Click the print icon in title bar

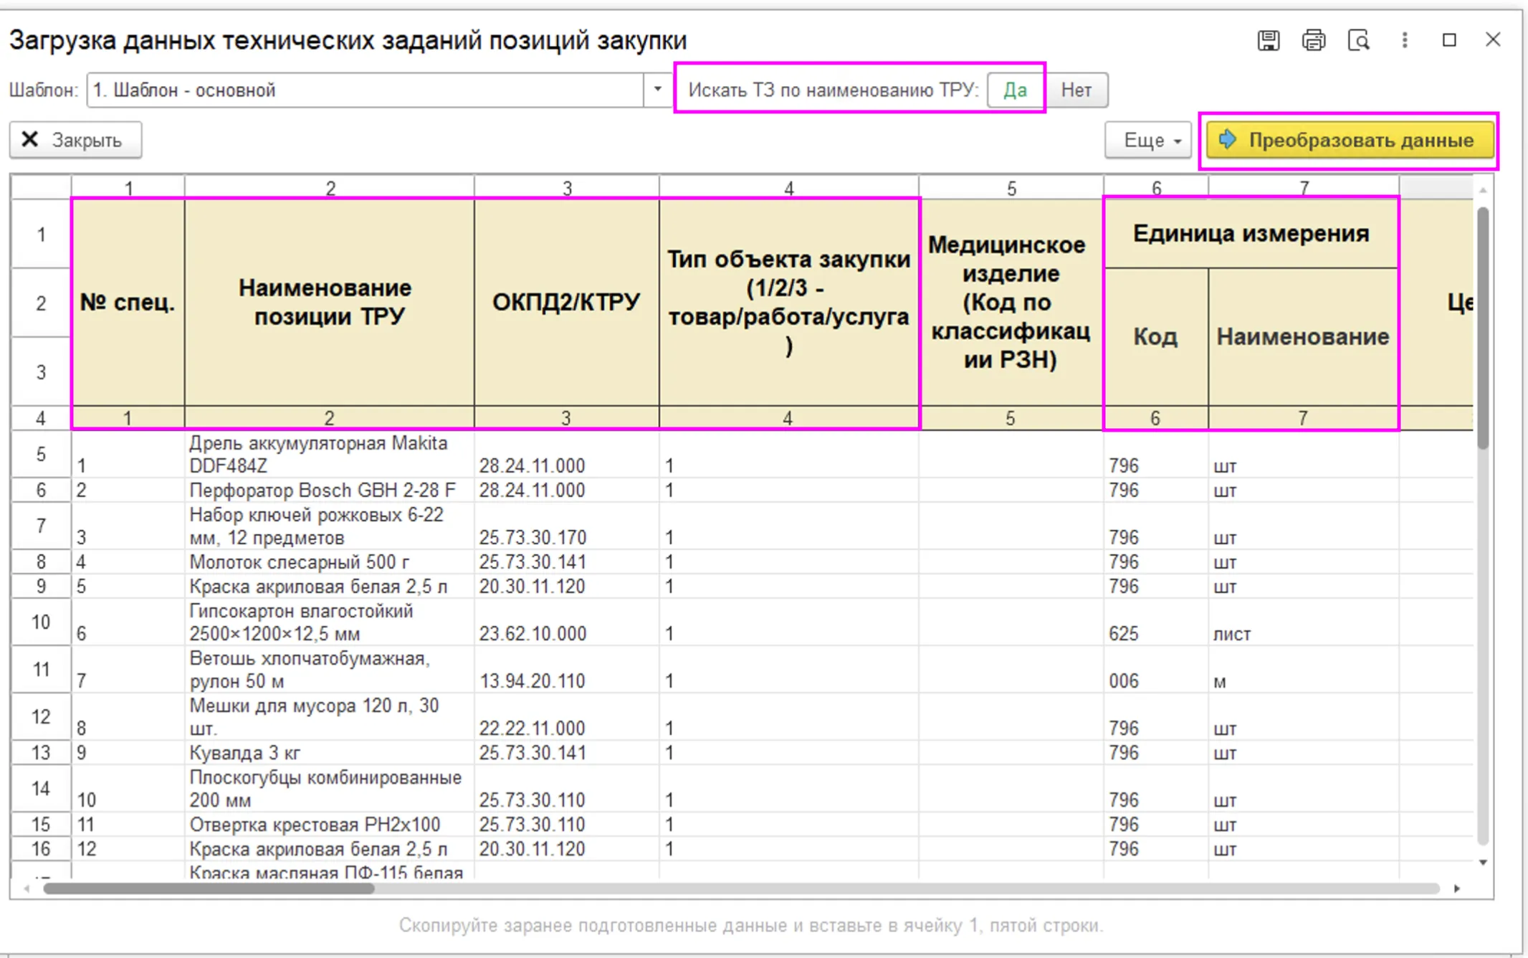1313,40
